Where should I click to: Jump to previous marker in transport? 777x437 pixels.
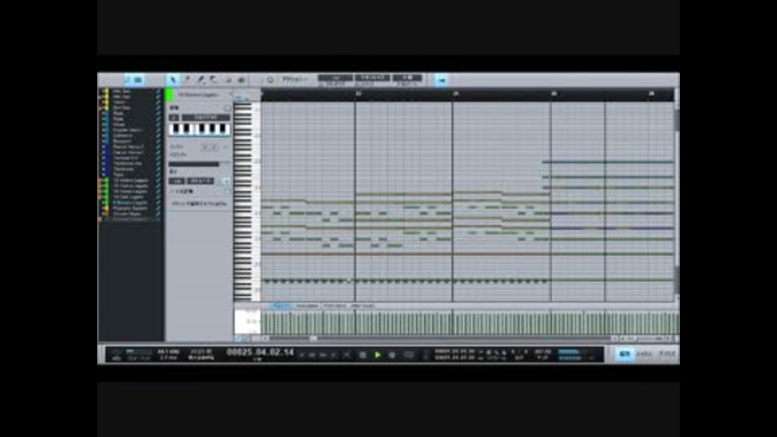coord(302,354)
